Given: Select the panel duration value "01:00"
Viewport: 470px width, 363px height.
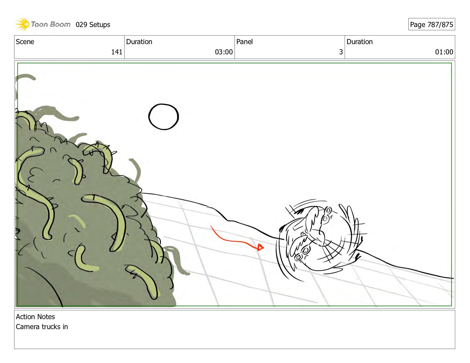Looking at the screenshot, I should point(444,52).
